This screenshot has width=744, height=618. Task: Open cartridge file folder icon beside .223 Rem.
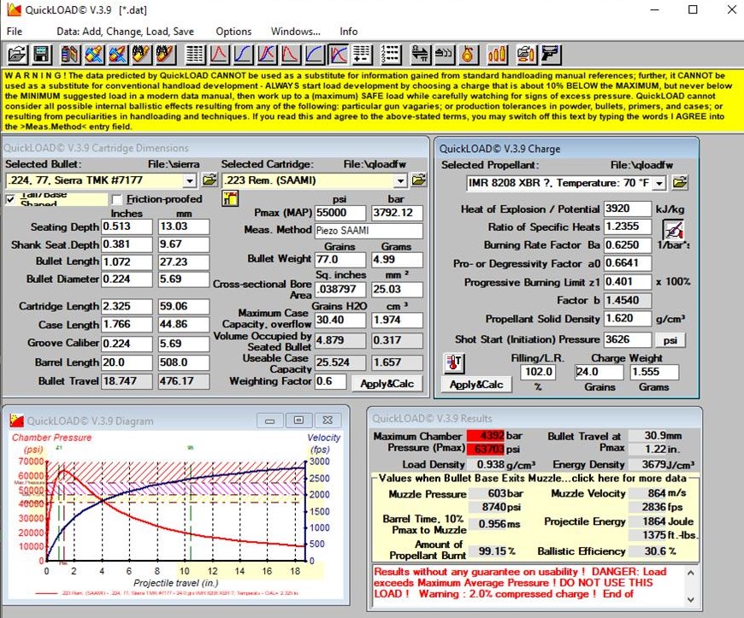[418, 180]
